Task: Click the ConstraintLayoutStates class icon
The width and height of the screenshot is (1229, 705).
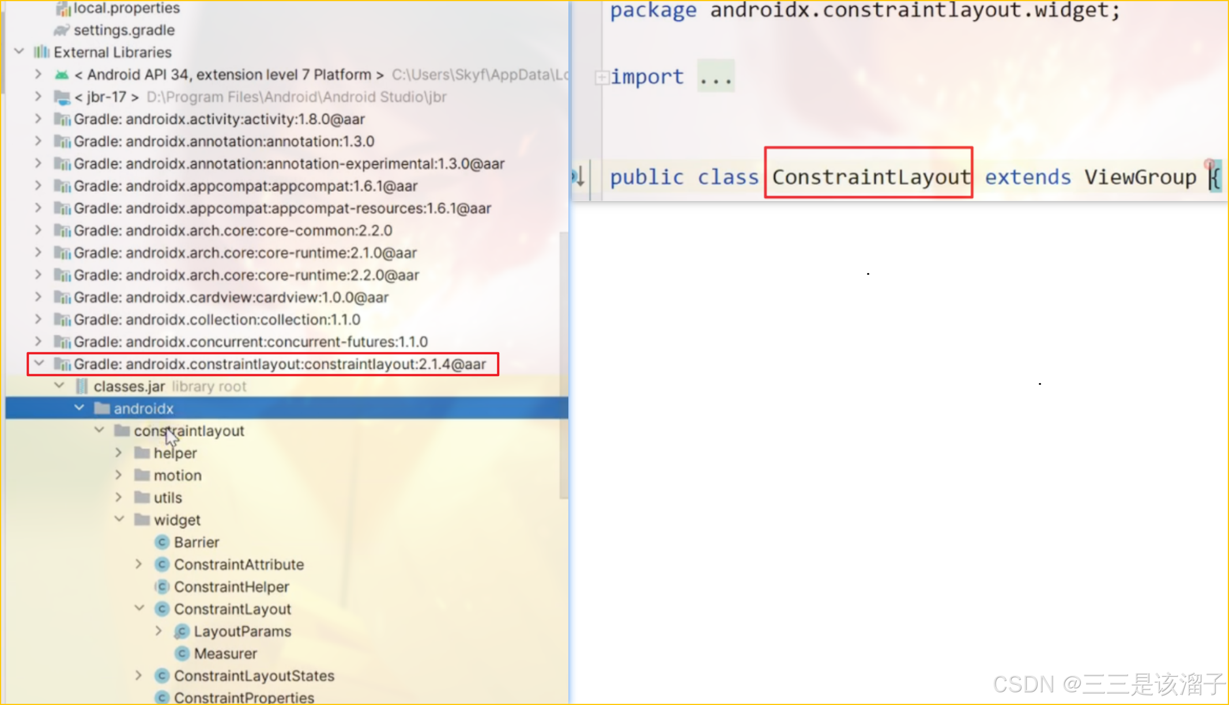Action: click(x=163, y=676)
